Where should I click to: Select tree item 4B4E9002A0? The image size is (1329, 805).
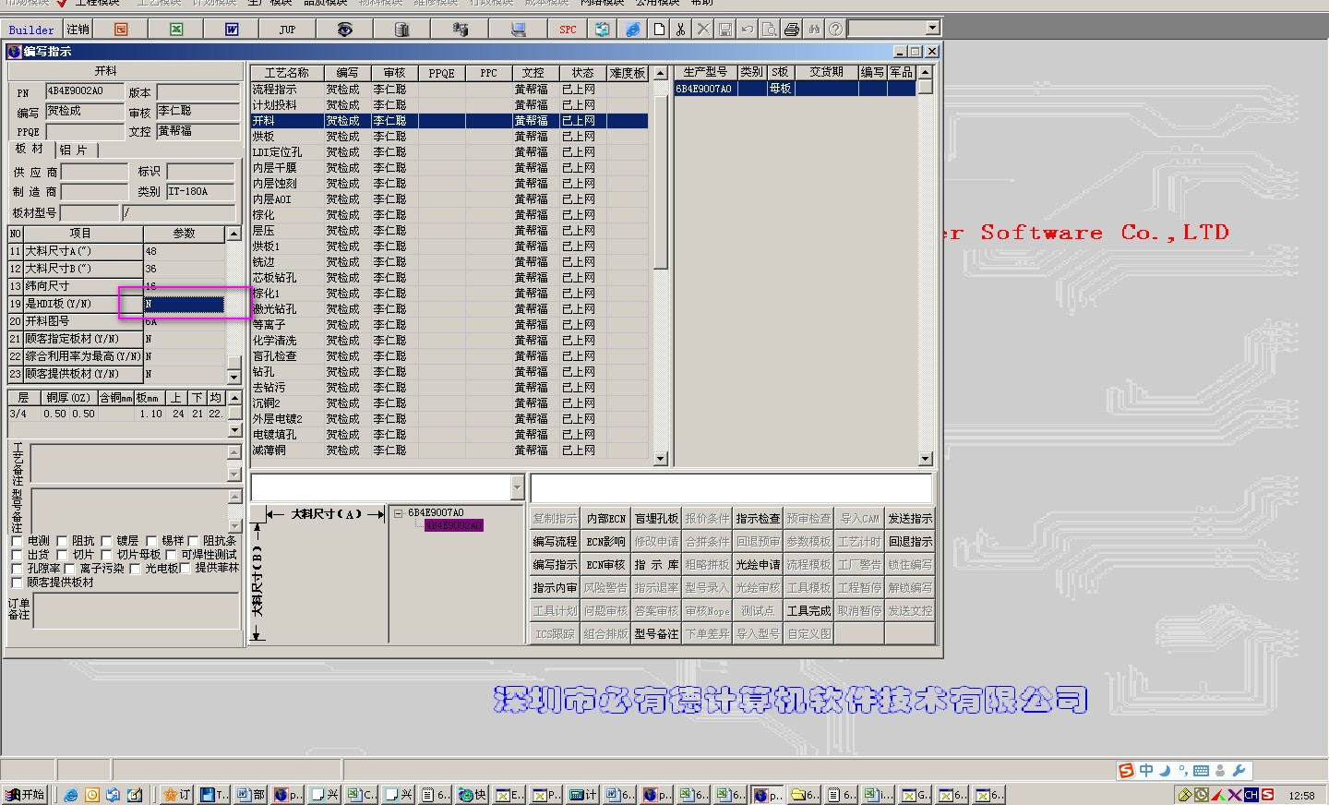(453, 525)
